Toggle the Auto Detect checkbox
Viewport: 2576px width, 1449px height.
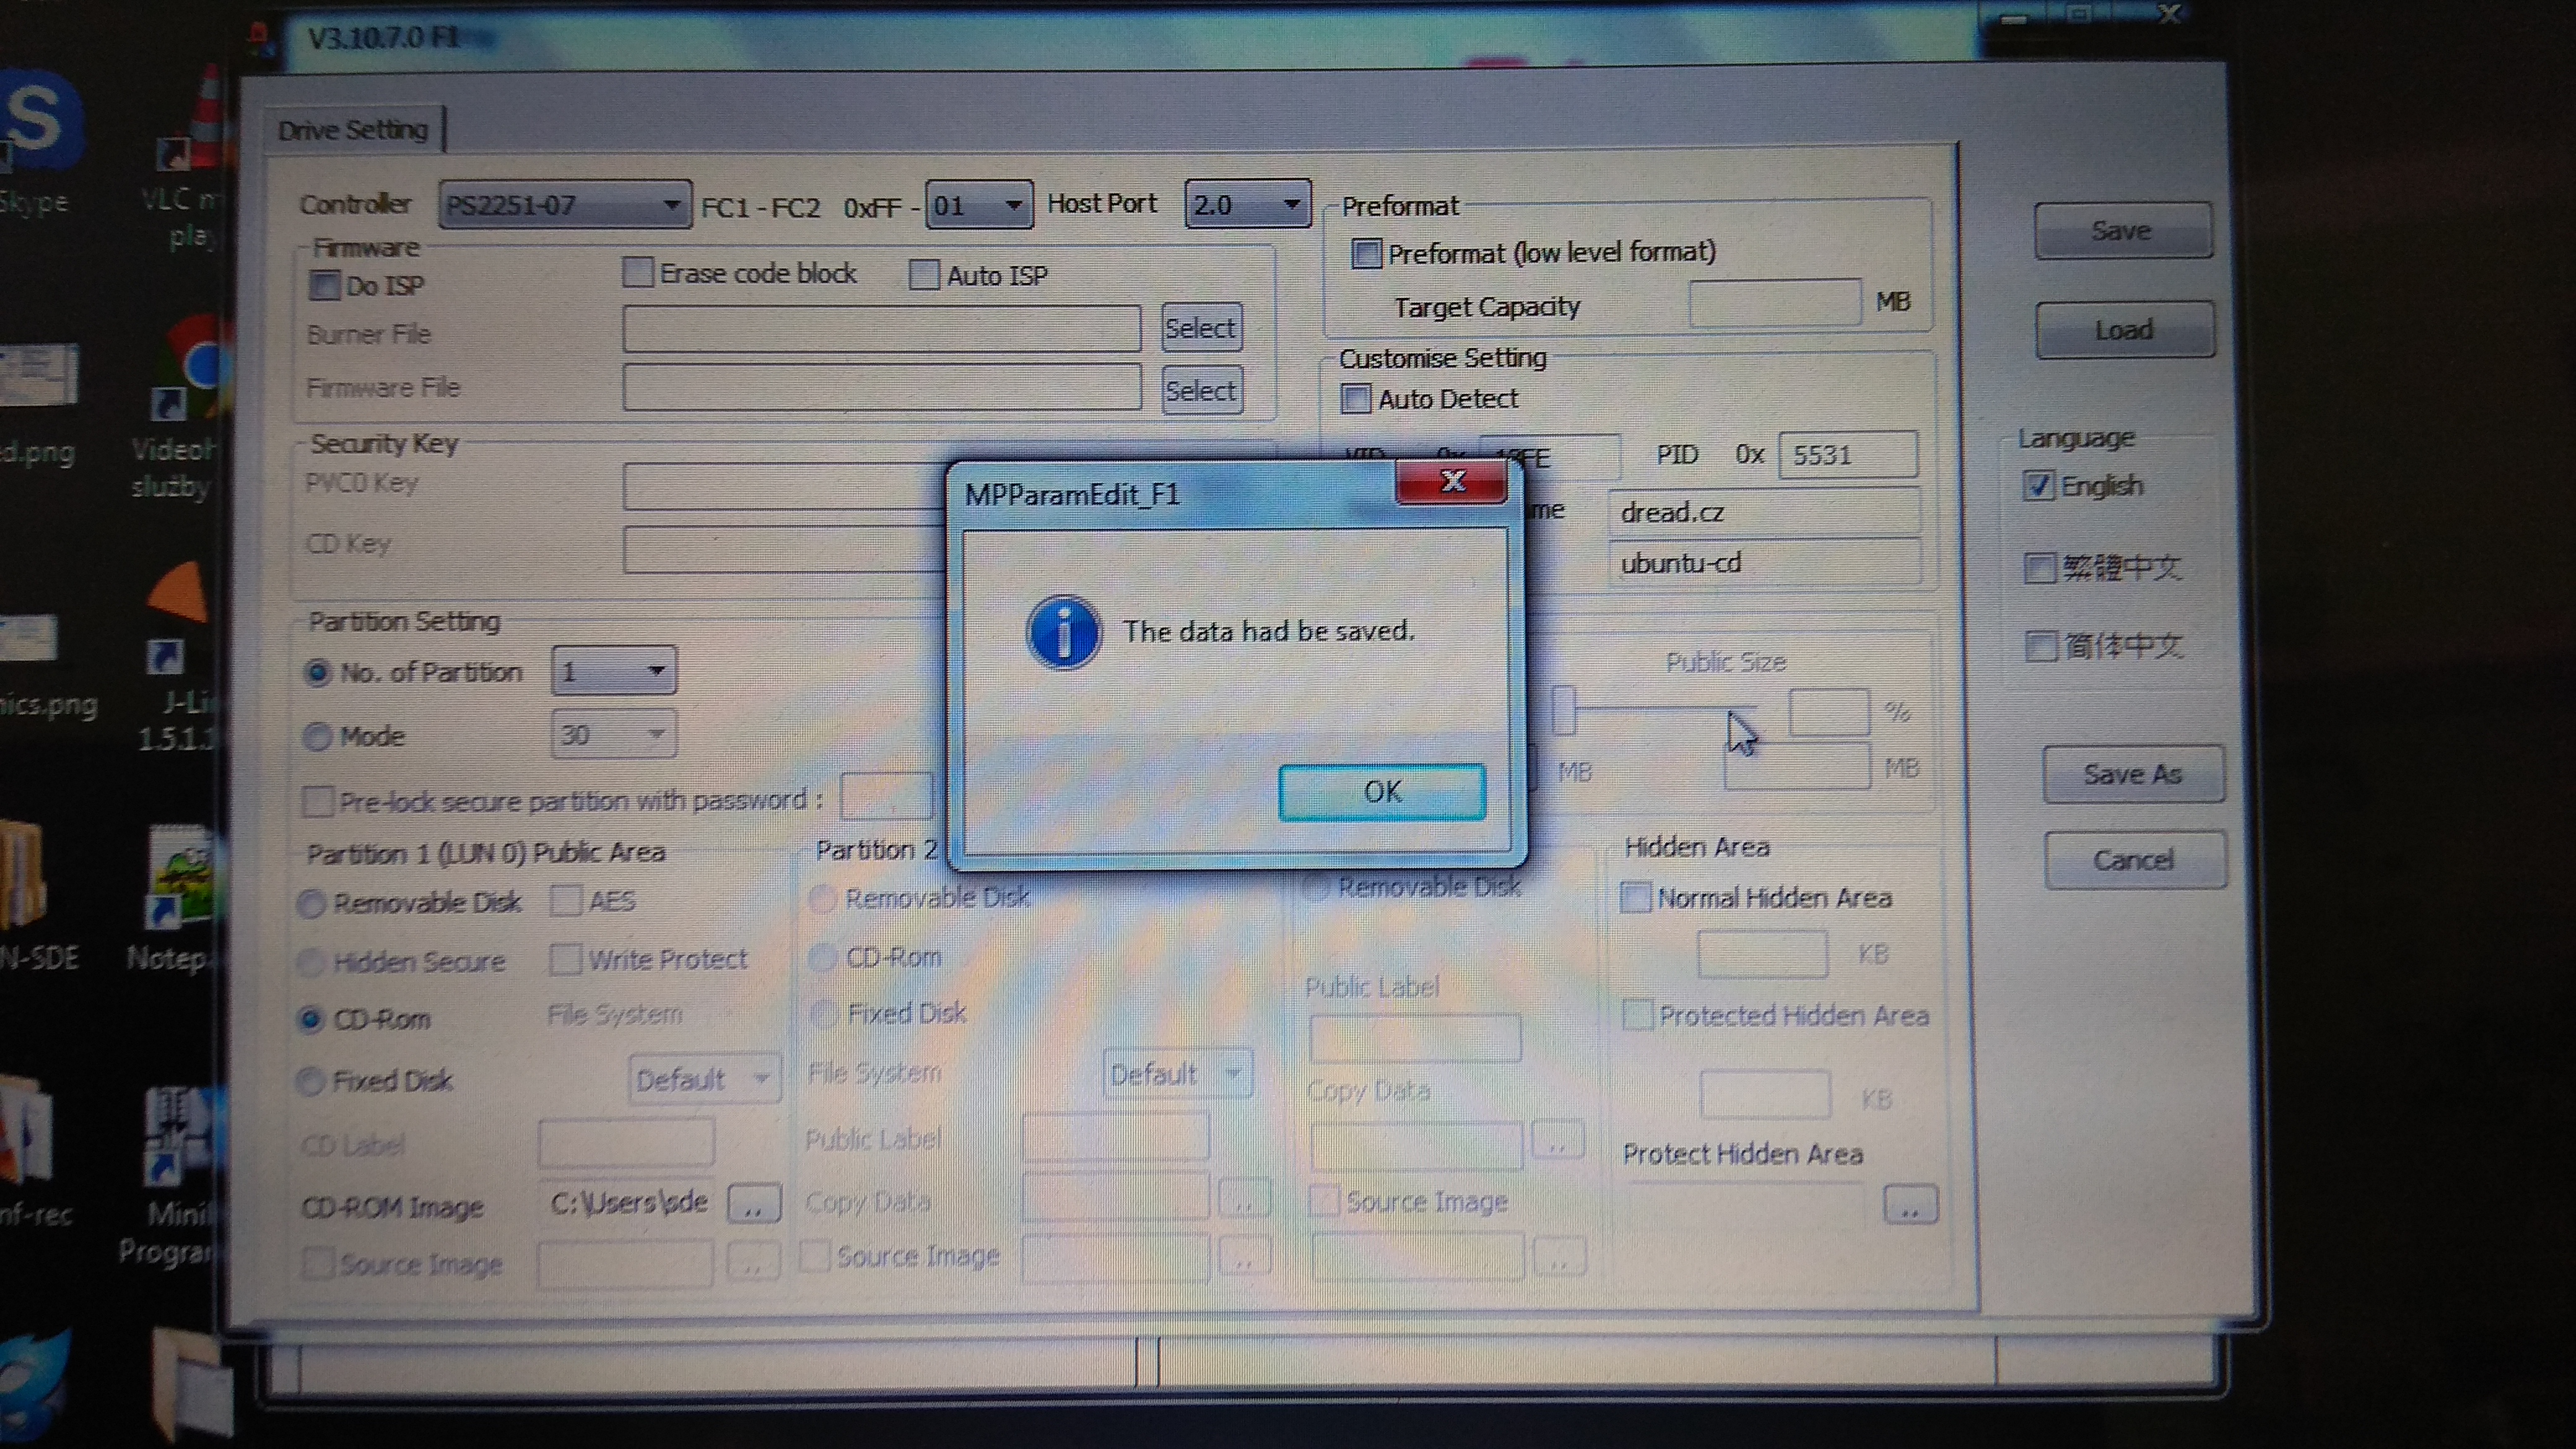[1356, 399]
